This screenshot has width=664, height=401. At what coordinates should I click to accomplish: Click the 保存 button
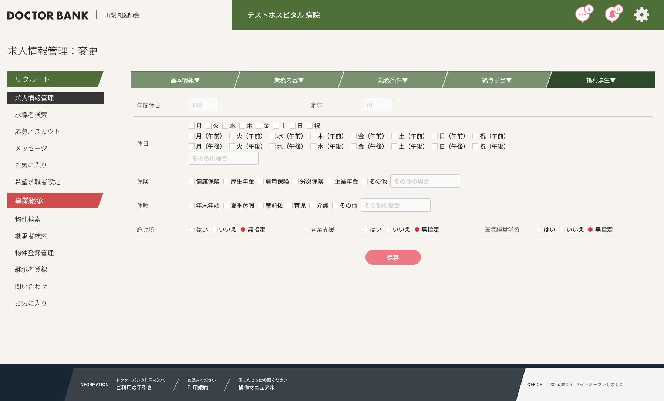pos(393,257)
